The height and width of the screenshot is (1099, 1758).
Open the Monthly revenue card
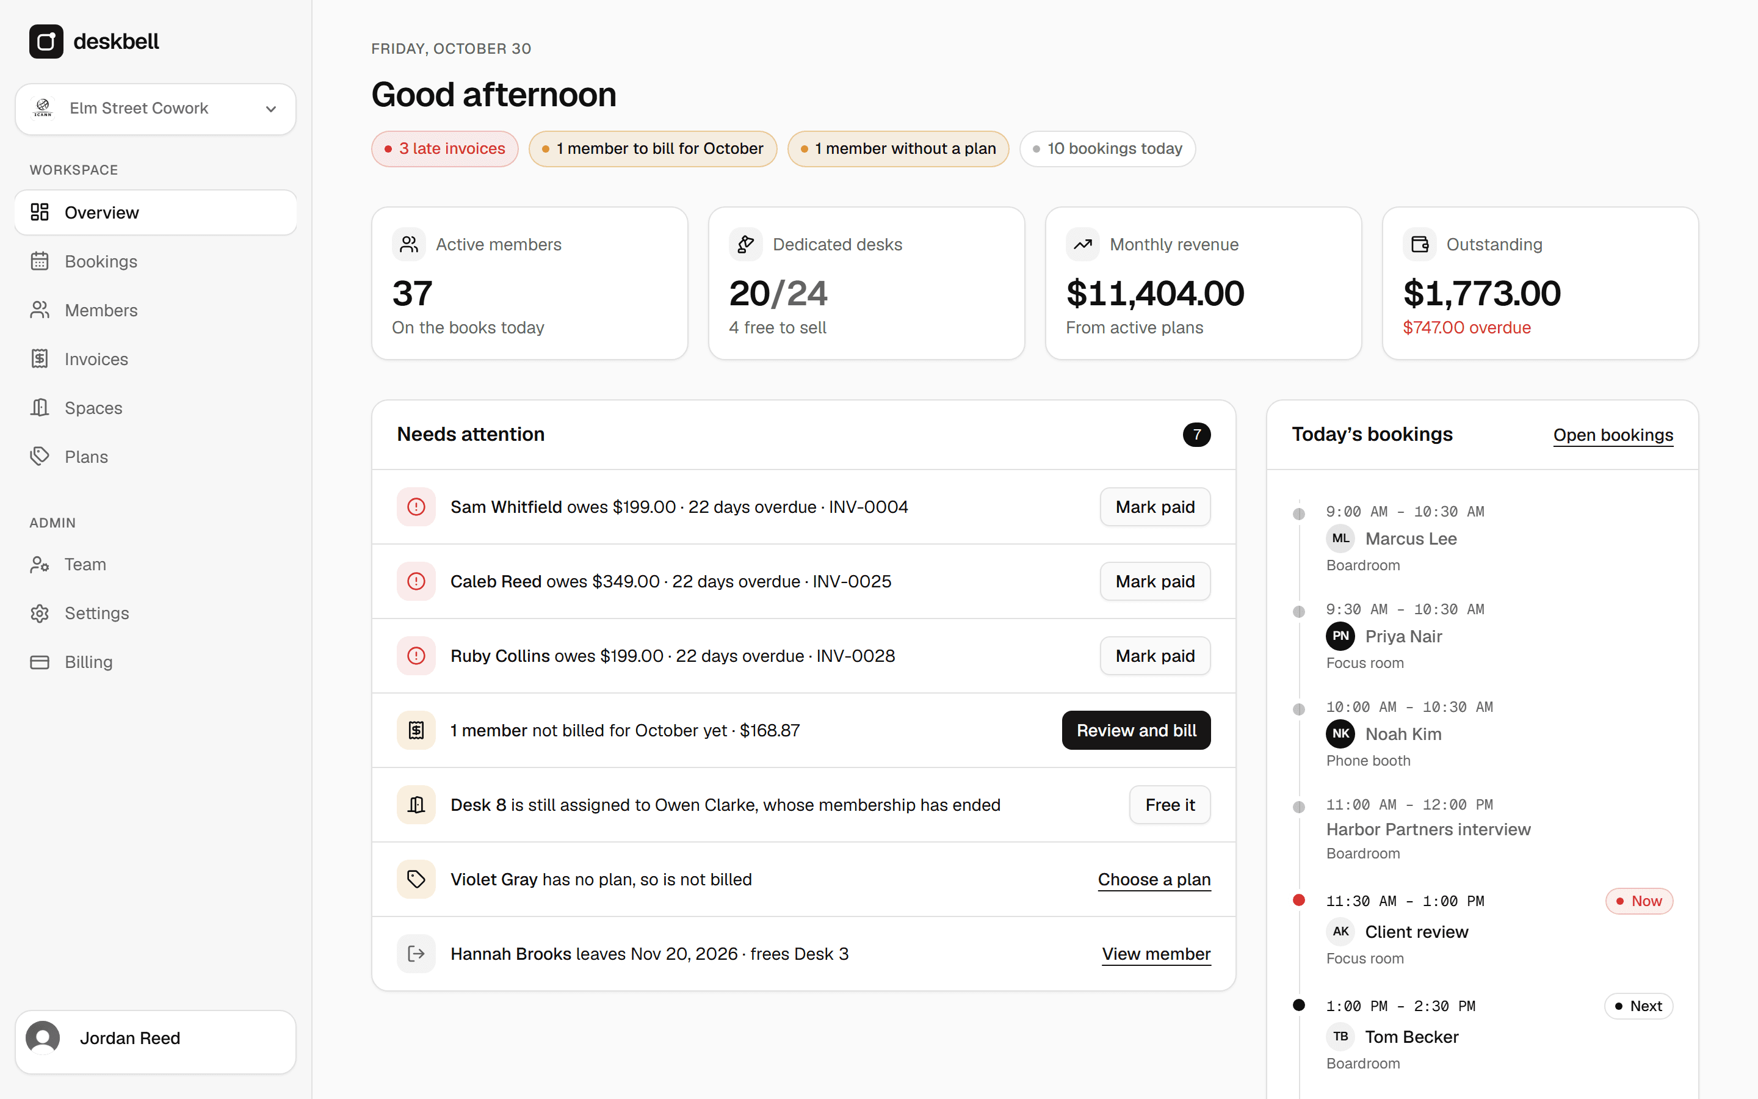[x=1203, y=283]
